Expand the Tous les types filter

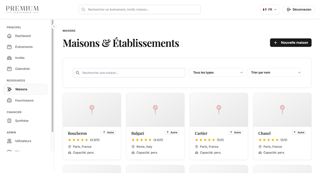(216, 72)
